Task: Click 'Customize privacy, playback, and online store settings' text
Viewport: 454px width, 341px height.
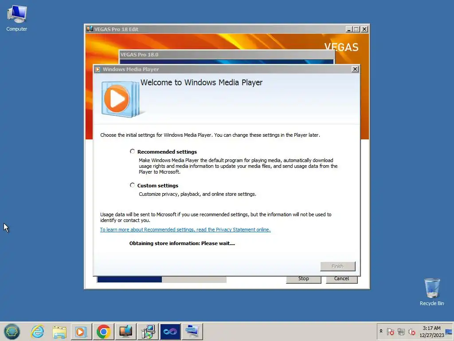Action: [197, 194]
